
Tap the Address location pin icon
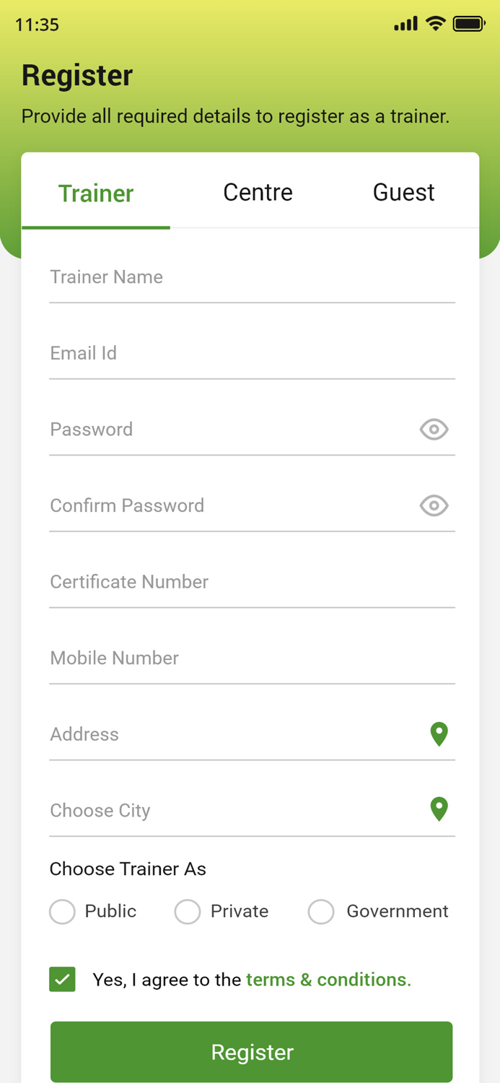[439, 734]
